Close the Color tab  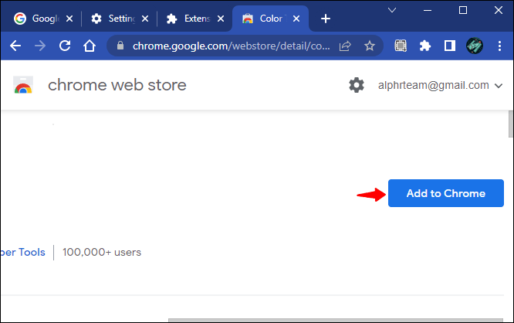coord(296,19)
